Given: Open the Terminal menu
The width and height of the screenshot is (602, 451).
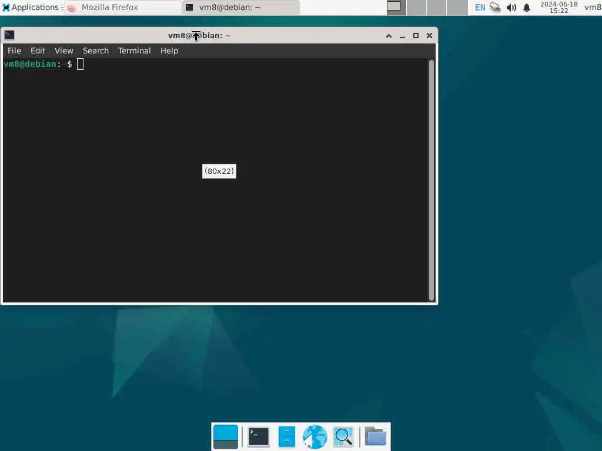Looking at the screenshot, I should pos(134,51).
